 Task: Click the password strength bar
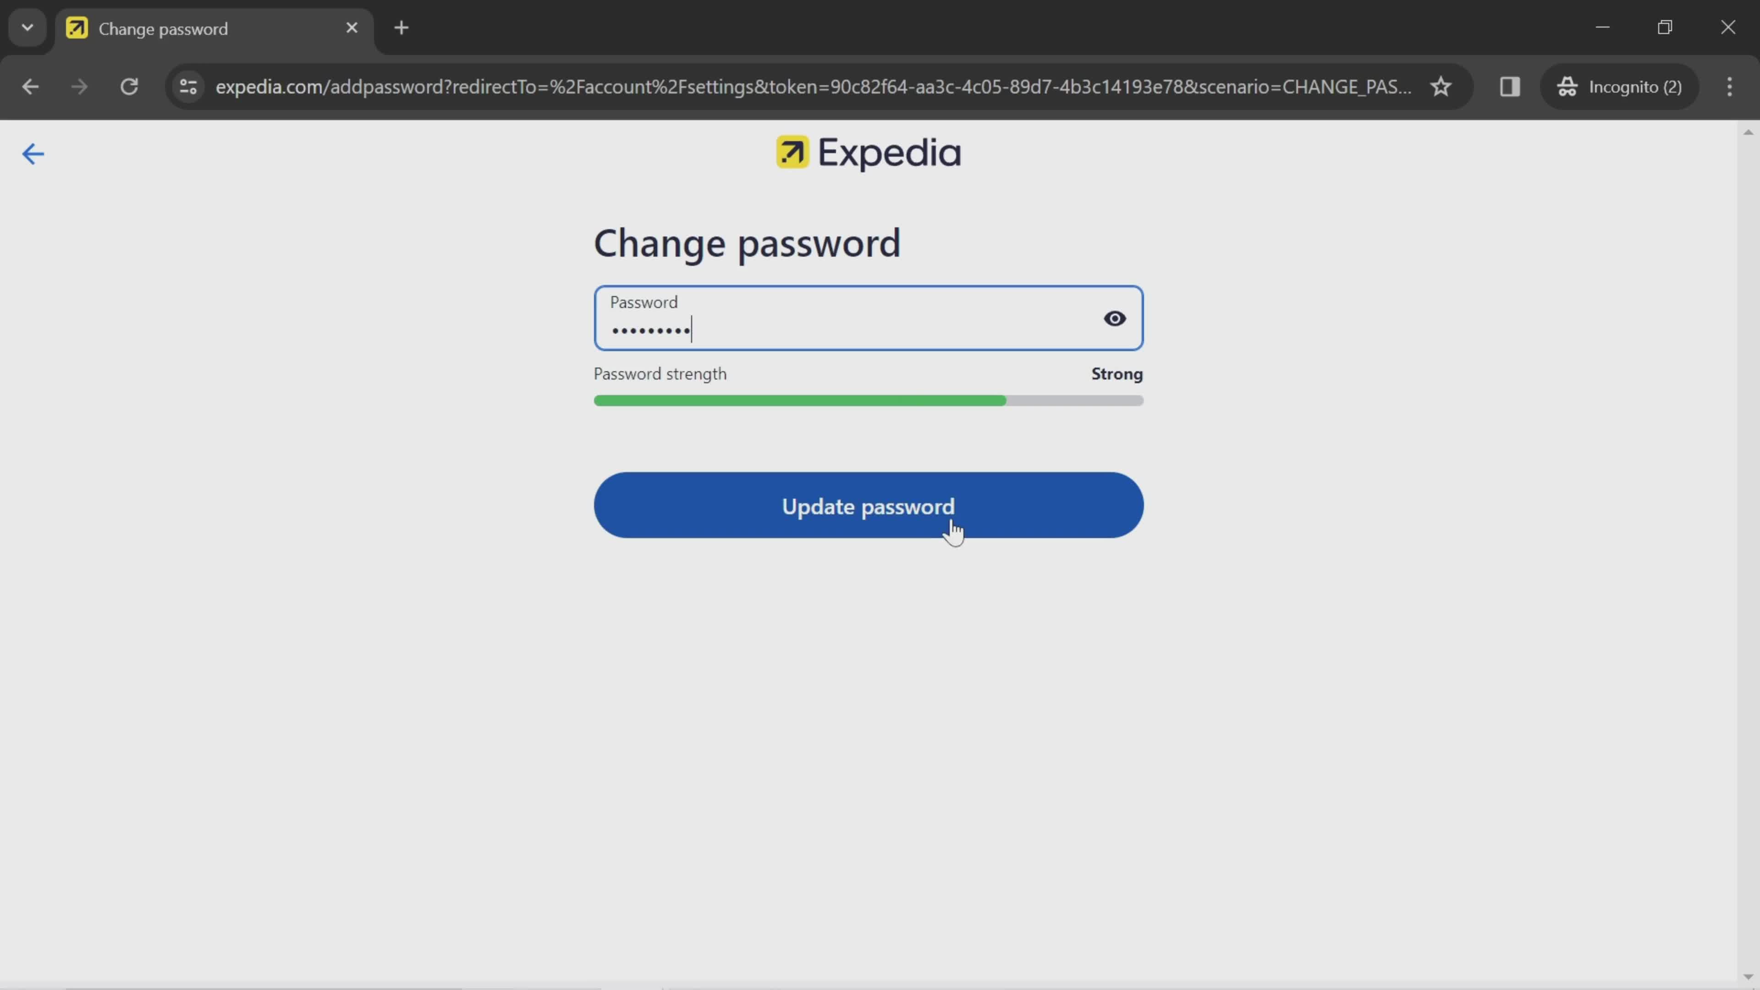coord(869,401)
